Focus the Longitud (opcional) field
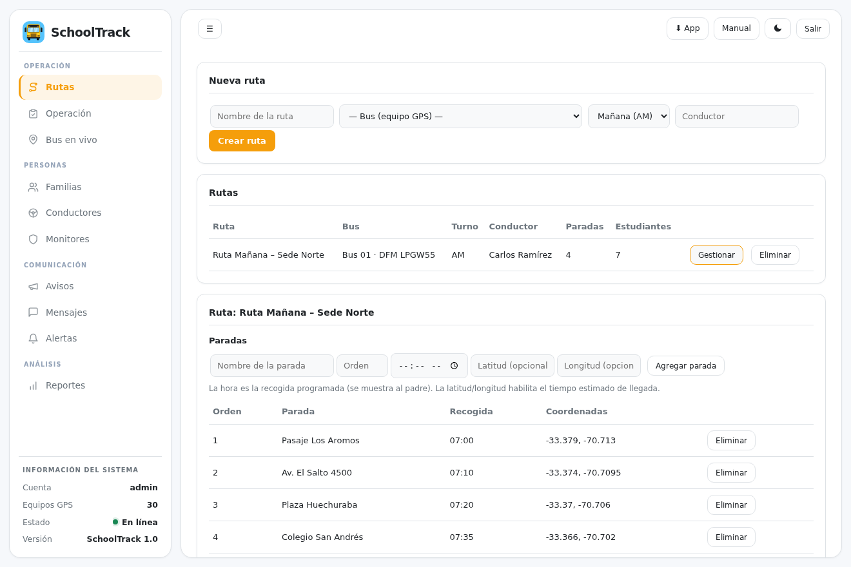851x567 pixels. (599, 366)
